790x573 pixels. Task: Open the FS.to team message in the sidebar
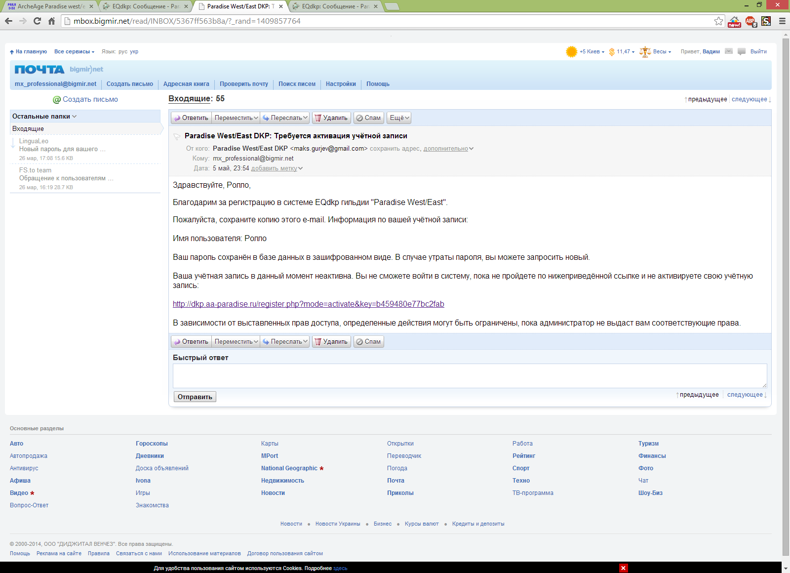[x=85, y=178]
